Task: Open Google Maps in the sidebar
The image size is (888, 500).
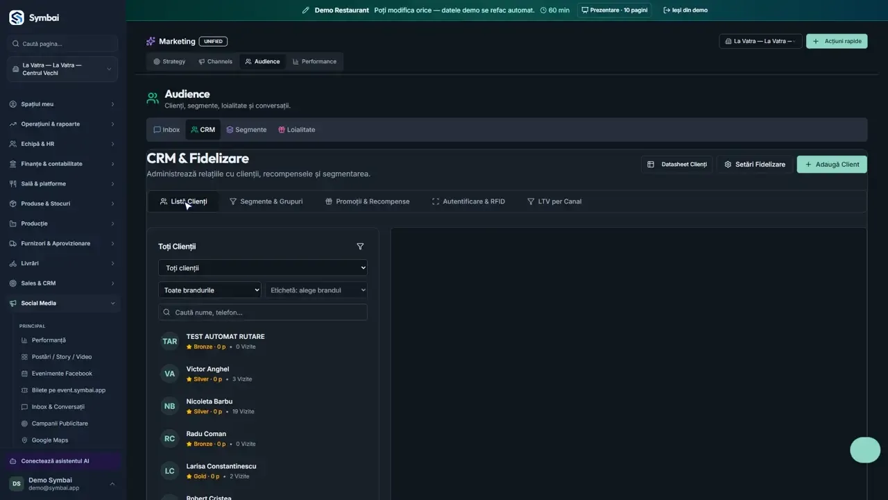Action: [x=50, y=440]
